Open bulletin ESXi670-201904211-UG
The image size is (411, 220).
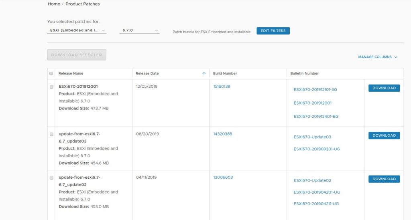pyautogui.click(x=316, y=204)
